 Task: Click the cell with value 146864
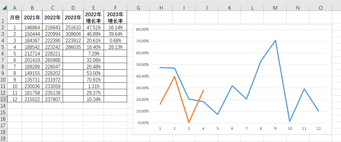click(32, 28)
